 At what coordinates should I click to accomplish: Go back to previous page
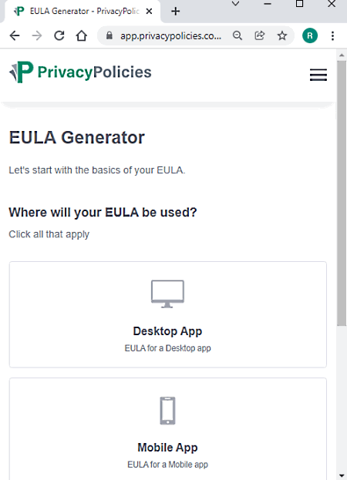15,35
